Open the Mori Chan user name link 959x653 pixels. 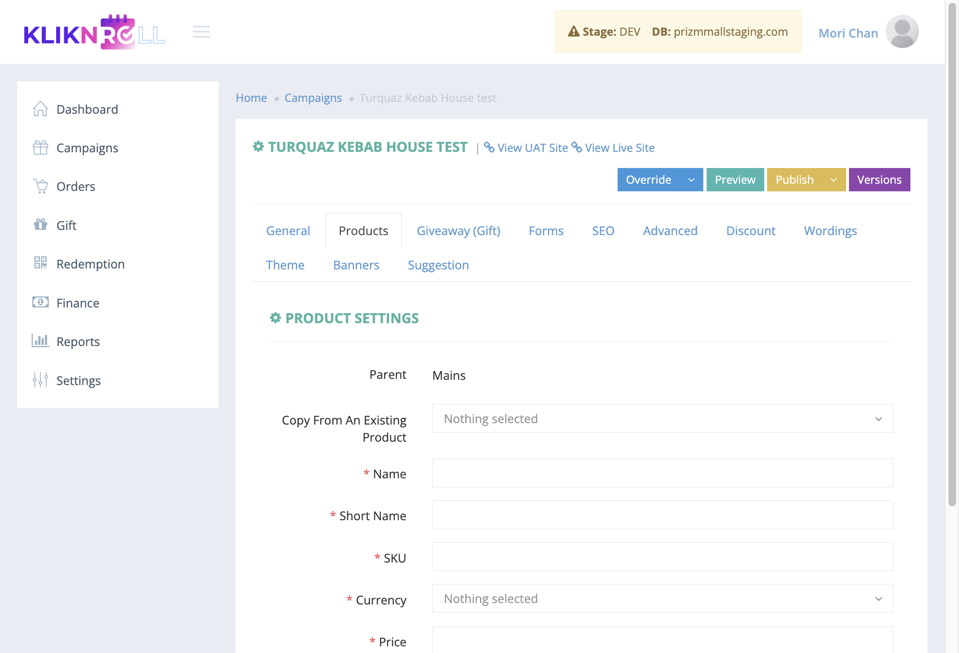coord(848,33)
